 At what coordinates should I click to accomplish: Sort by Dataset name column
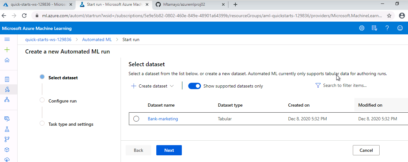click(x=161, y=105)
